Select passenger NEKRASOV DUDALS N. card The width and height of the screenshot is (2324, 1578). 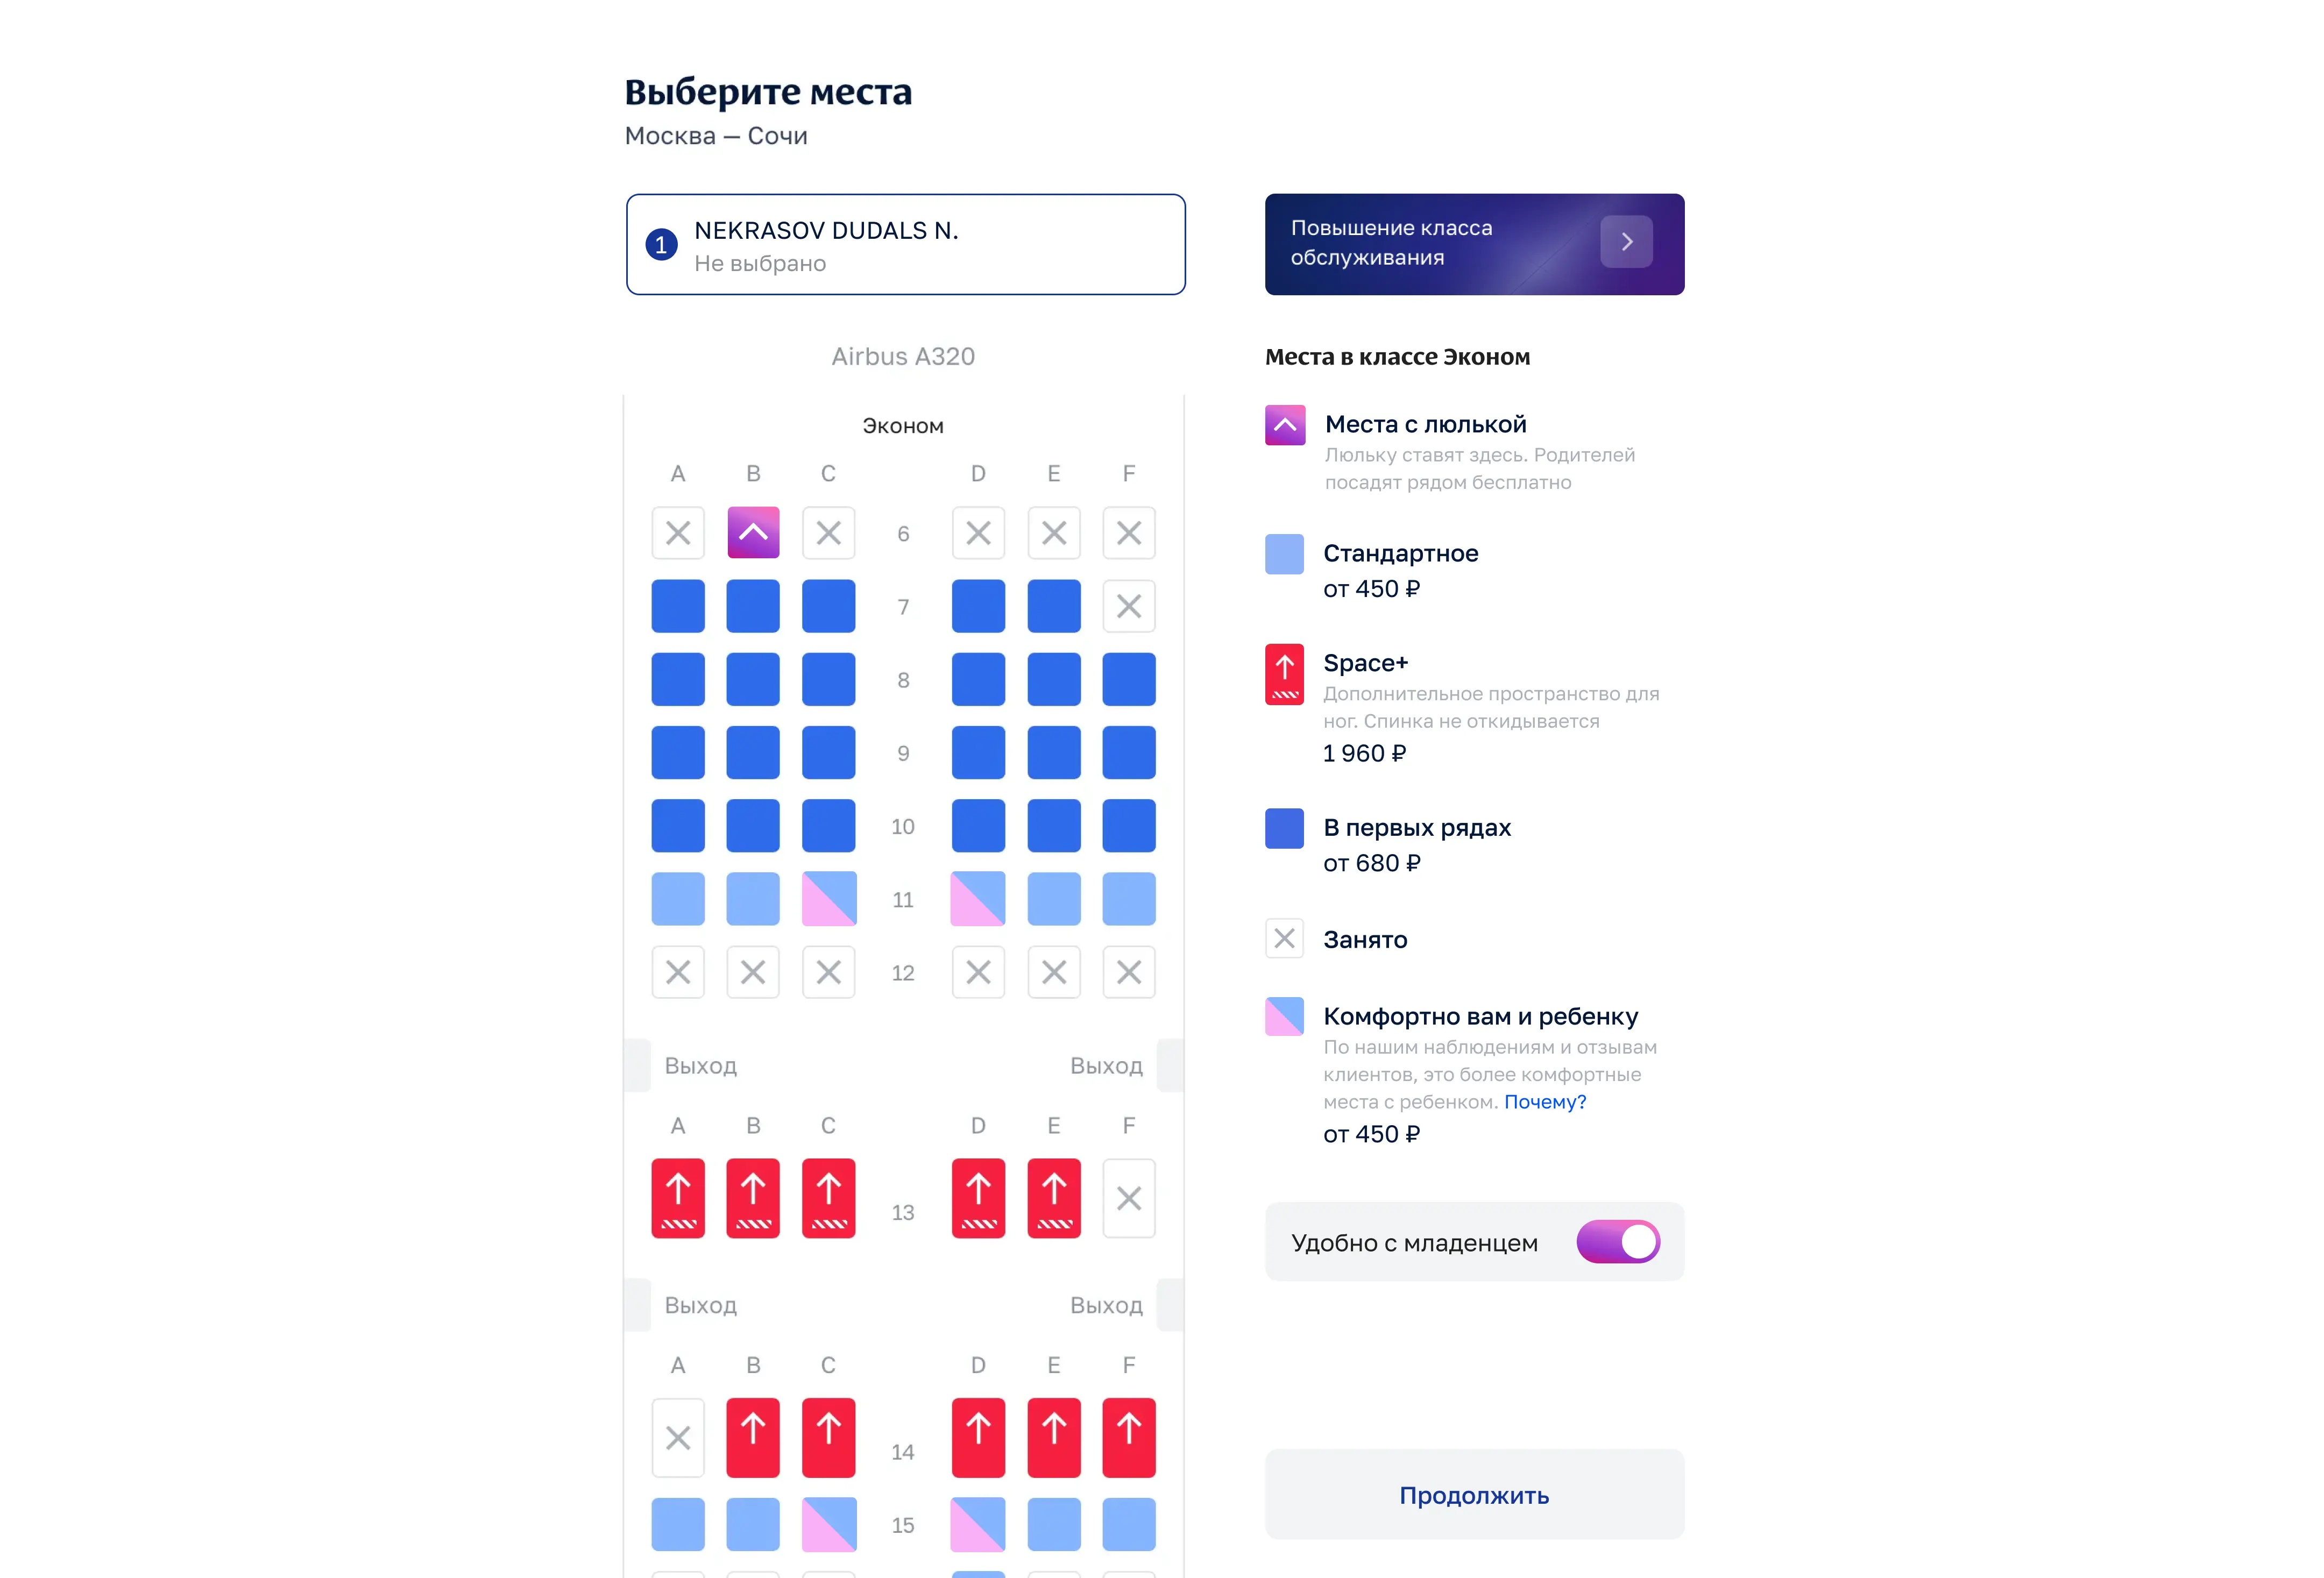(906, 244)
